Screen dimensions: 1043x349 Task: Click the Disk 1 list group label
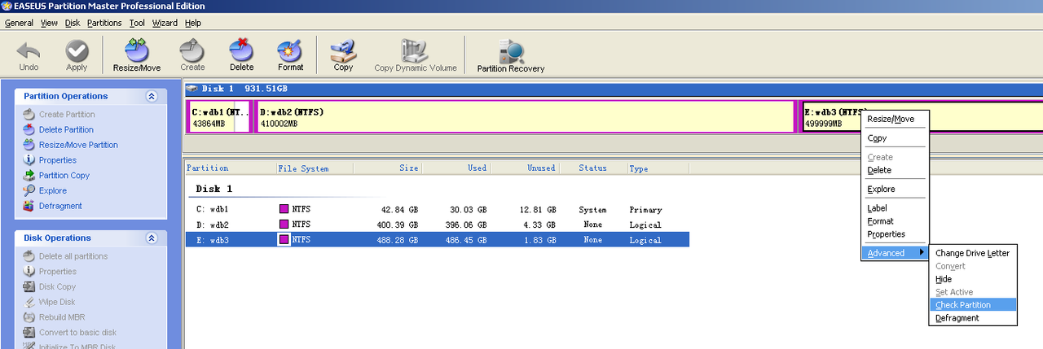pos(214,189)
